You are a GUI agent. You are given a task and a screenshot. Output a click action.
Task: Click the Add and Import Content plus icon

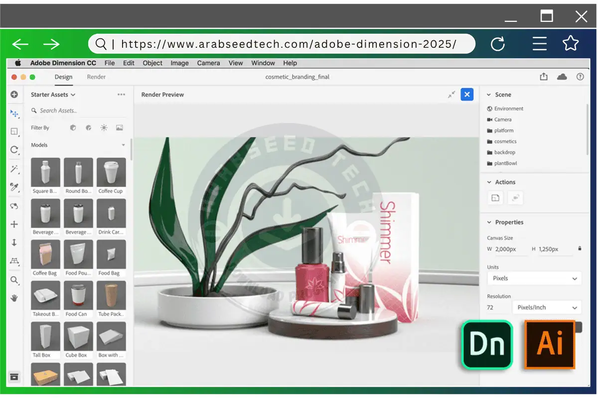(14, 95)
